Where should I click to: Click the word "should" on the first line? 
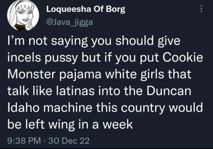(134, 41)
